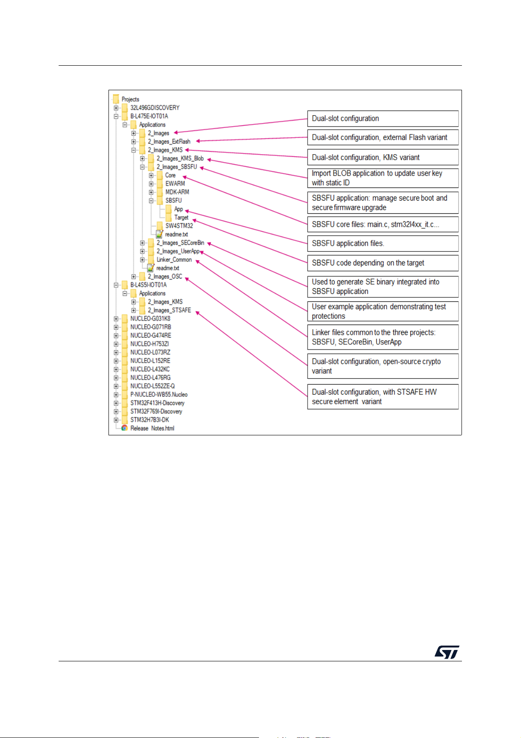Open the Release Notes.html file label
Screen dimensions: 521x738
pyautogui.click(x=152, y=428)
